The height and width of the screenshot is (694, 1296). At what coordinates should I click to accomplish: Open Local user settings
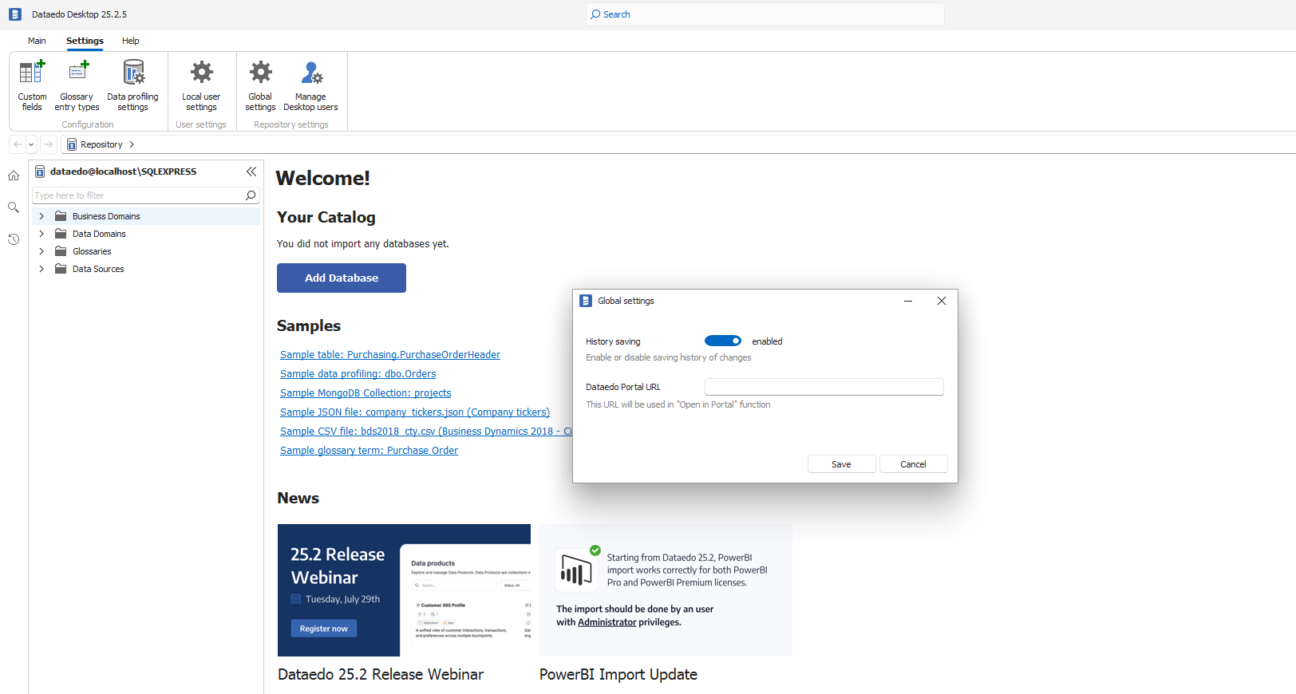point(201,85)
